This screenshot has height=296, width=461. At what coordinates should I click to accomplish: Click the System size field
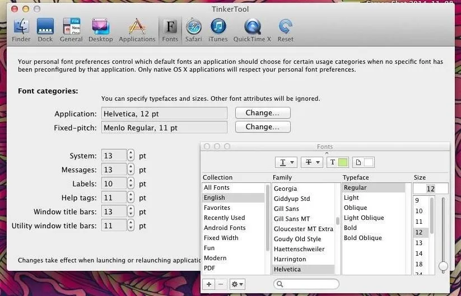coord(114,156)
